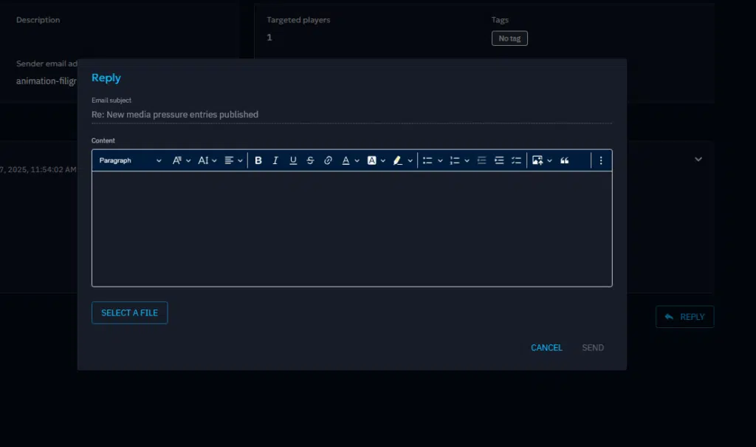756x447 pixels.
Task: Expand the text alignment options
Action: click(233, 160)
